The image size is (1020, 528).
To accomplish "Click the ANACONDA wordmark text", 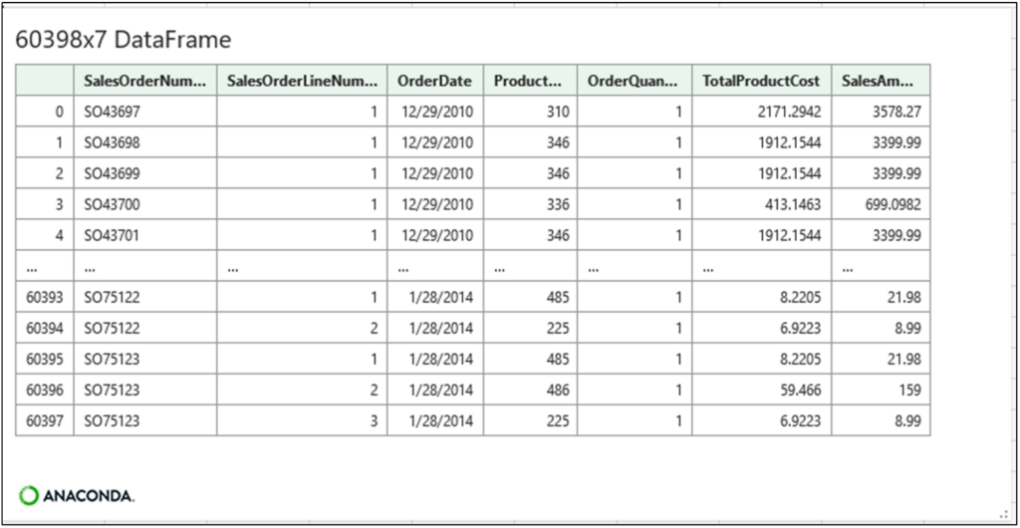I will coord(89,497).
